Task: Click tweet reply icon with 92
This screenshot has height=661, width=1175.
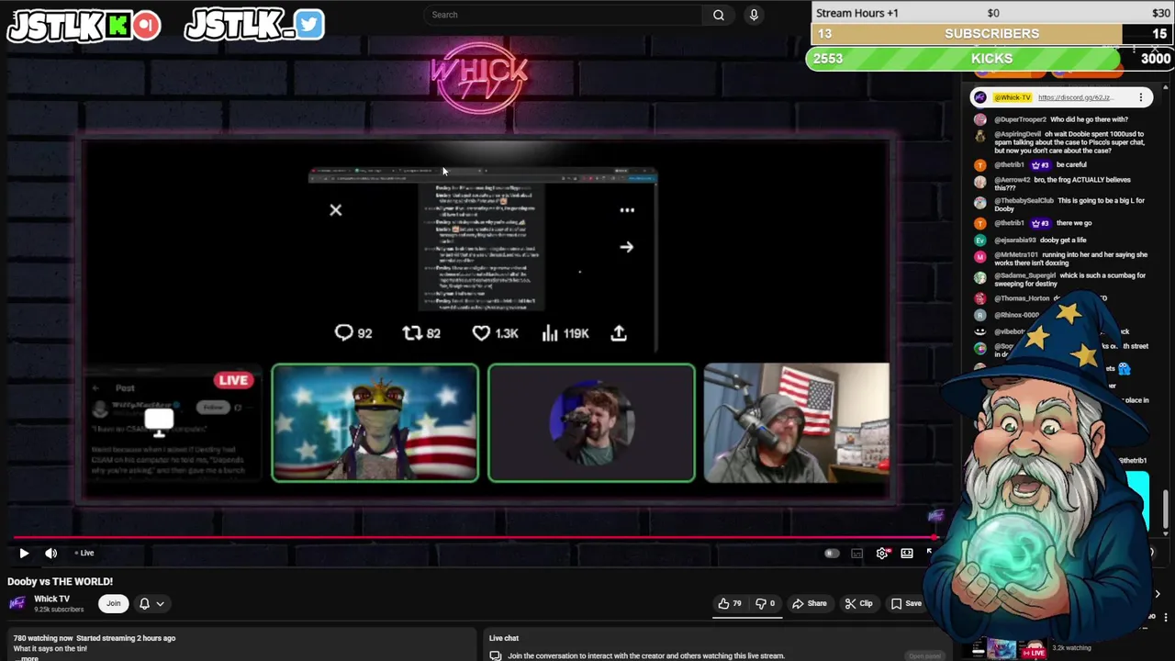Action: (x=343, y=333)
